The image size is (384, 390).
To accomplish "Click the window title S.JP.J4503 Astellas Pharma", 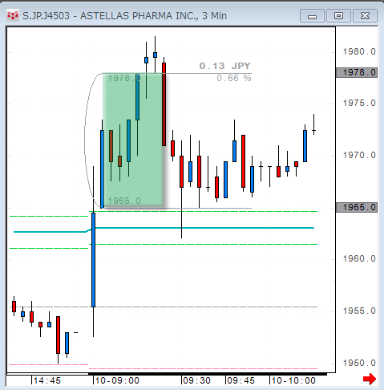I will click(x=124, y=16).
